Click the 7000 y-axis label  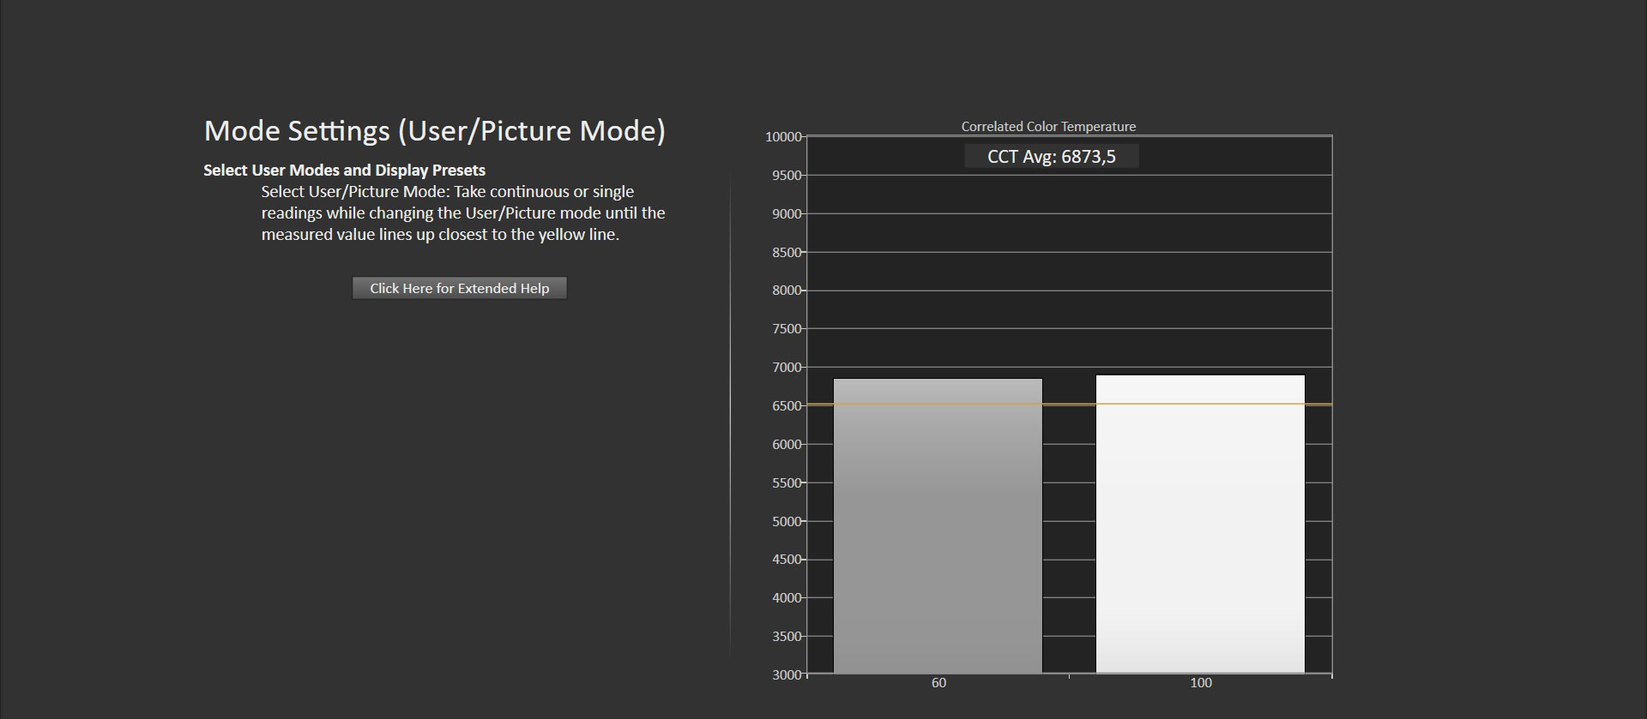[787, 368]
